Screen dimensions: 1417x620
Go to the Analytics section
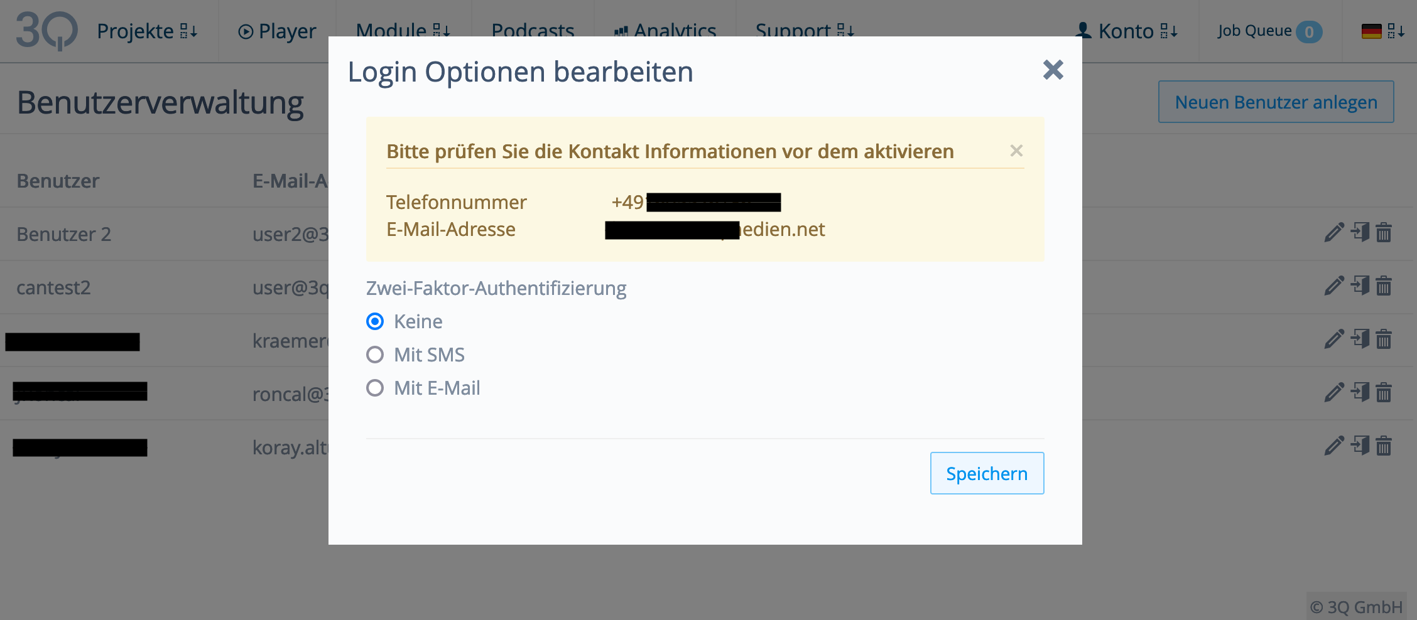(665, 31)
